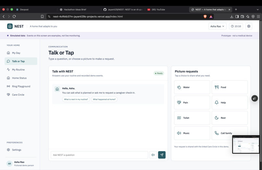This screenshot has width=262, height=170.
Task: Click the NEST home logo icon
Action: coord(10,26)
